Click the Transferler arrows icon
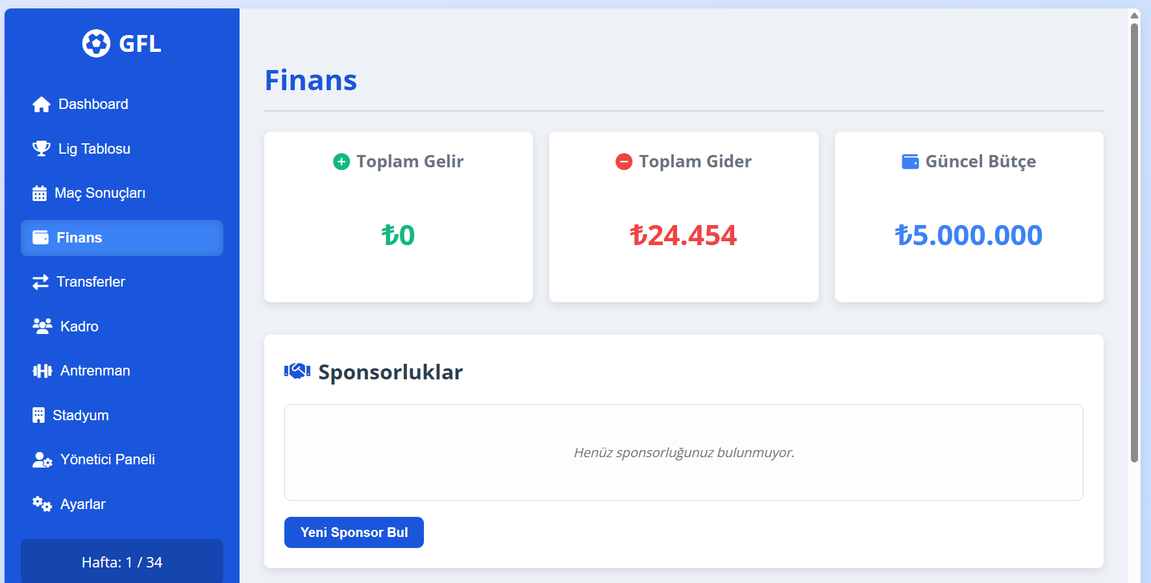Screen dimensions: 1151x583 [x=41, y=282]
